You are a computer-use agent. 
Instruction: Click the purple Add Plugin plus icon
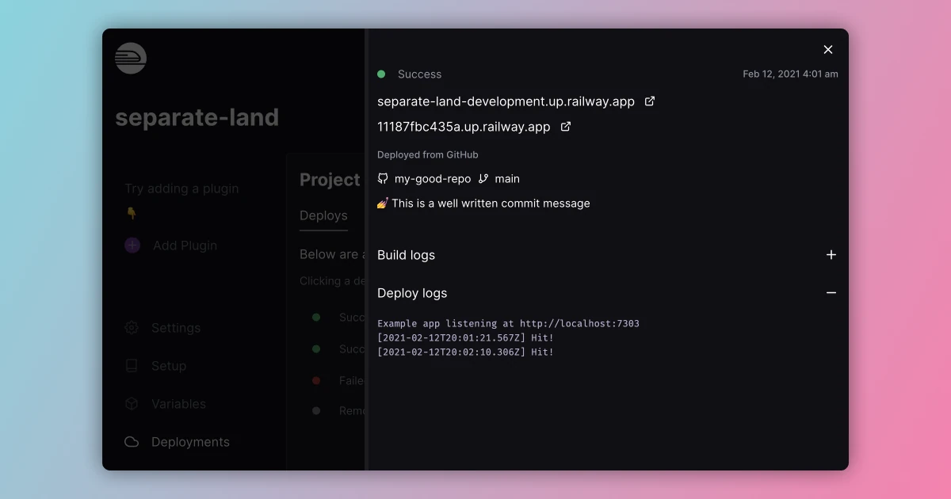coord(132,246)
